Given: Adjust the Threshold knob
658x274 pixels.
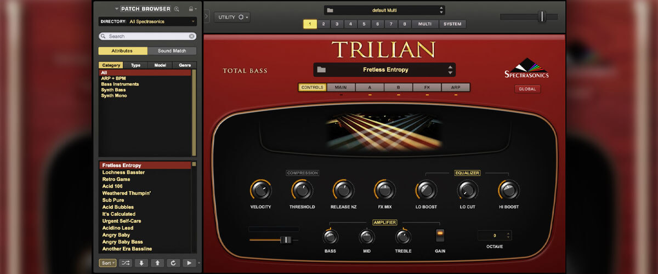Looking at the screenshot, I should (302, 190).
